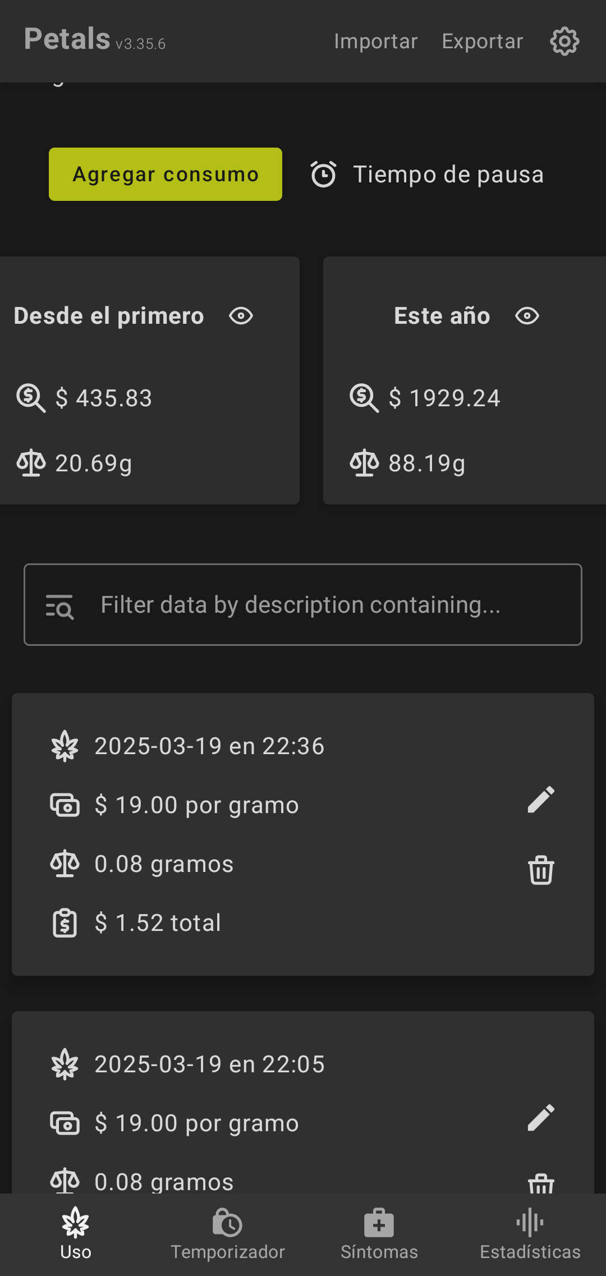Click the filter search icon
The image size is (606, 1276).
tap(59, 606)
